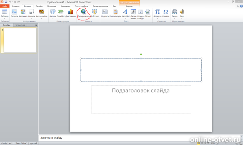
Task: Save the presentation from quick access toolbar
Action: pyautogui.click(x=6, y=2)
